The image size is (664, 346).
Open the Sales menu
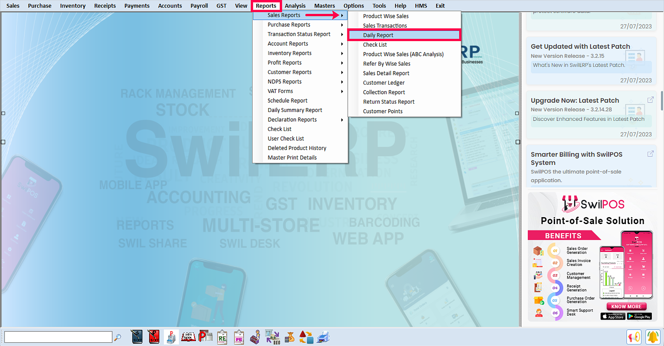13,6
